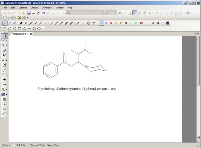This screenshot has width=201, height=148.
Task: Expand the atom numbering tool dropdown
Action: (6, 89)
